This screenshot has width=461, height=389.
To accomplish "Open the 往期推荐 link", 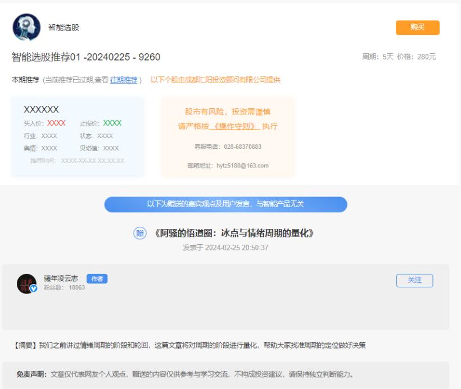I will click(124, 80).
